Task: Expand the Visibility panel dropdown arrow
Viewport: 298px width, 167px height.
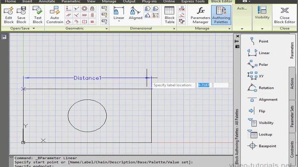Action: 262,29
